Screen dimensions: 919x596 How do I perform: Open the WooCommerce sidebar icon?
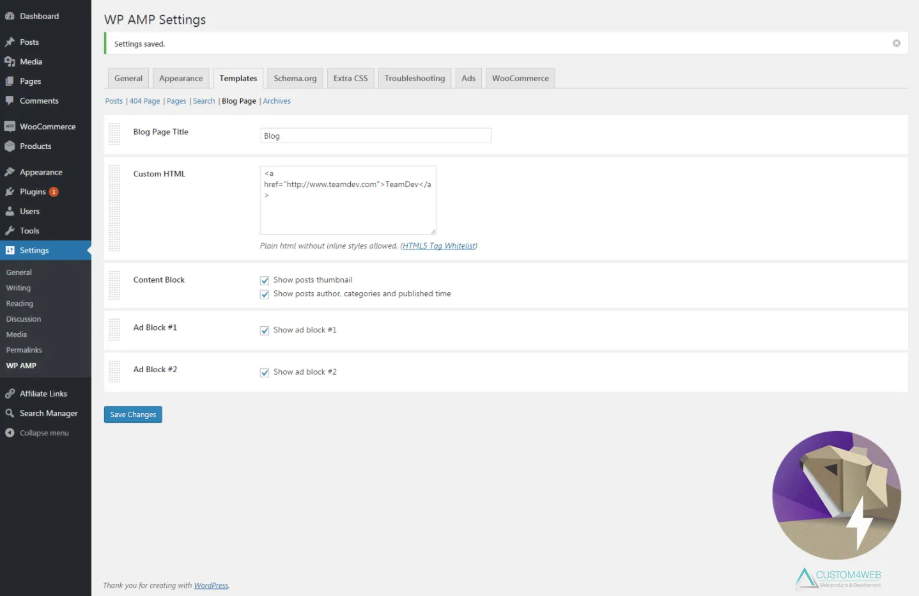10,126
